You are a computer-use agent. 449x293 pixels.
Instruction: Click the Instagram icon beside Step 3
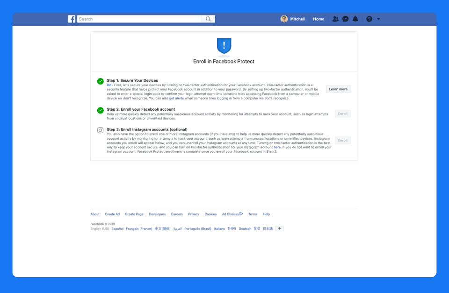tap(100, 130)
